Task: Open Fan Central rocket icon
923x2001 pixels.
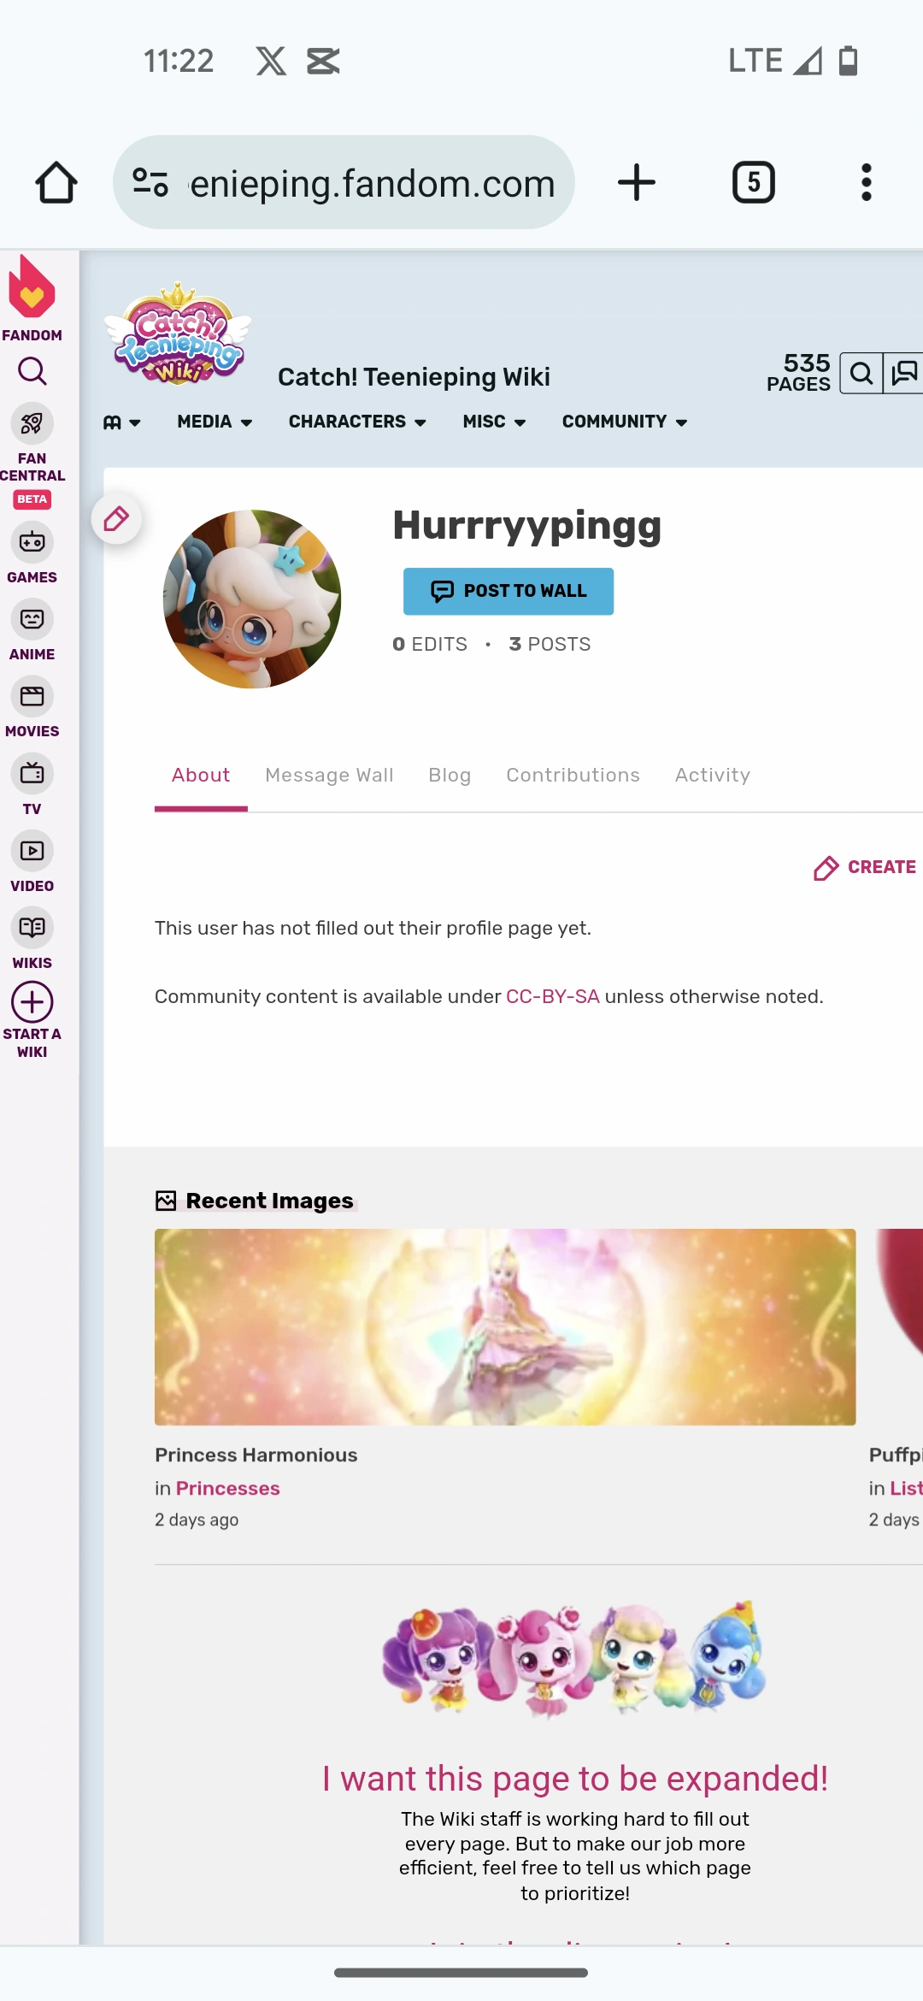Action: pyautogui.click(x=32, y=423)
